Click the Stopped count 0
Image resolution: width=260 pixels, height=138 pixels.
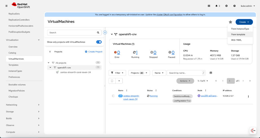click(x=155, y=52)
